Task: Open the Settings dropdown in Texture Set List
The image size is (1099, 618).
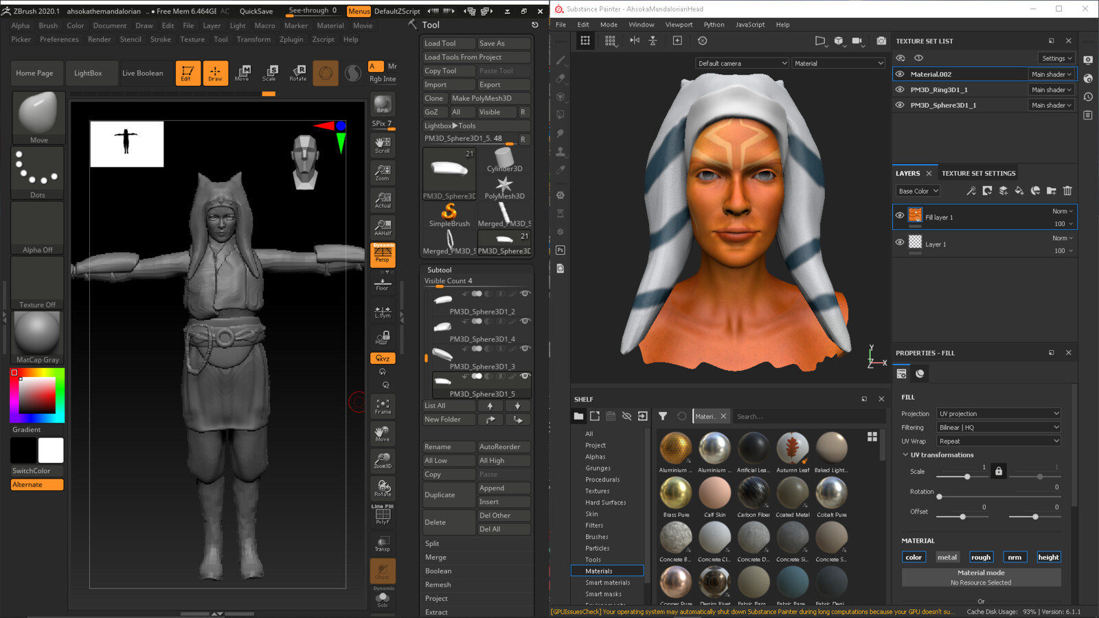Action: (1056, 58)
